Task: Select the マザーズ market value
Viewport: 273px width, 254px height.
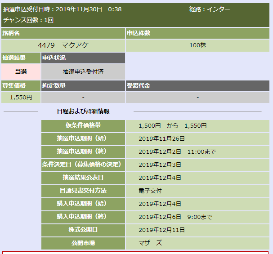Action: (150, 243)
